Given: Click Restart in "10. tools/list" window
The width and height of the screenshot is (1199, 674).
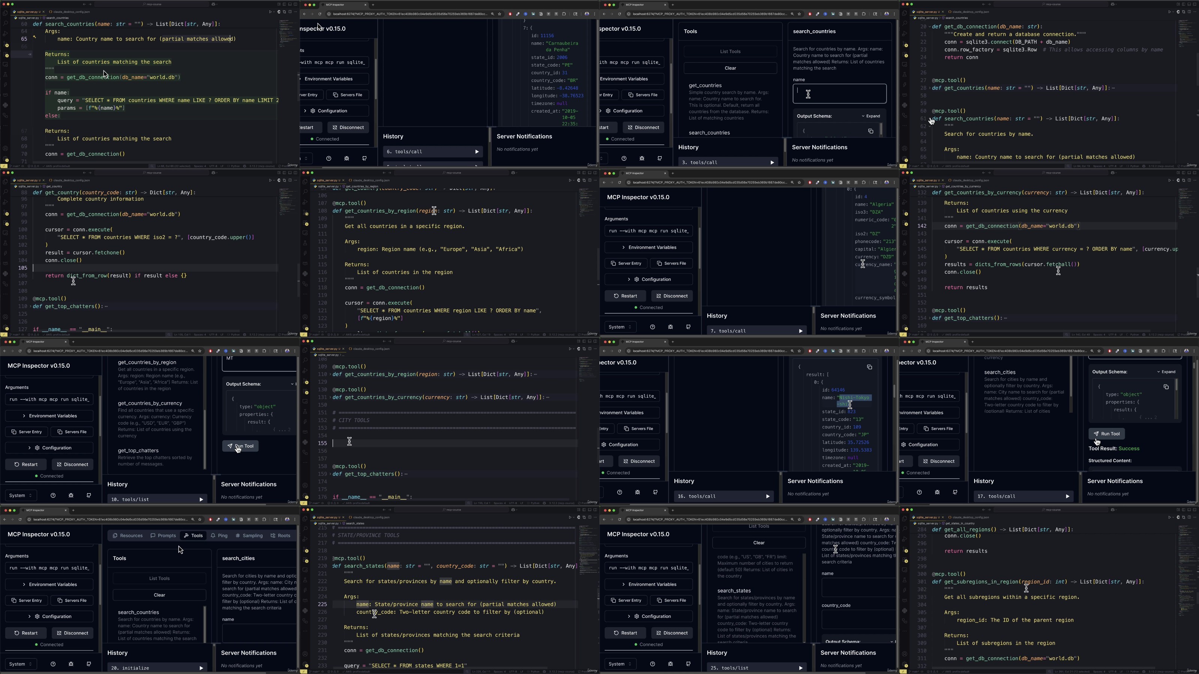Looking at the screenshot, I should coord(26,464).
